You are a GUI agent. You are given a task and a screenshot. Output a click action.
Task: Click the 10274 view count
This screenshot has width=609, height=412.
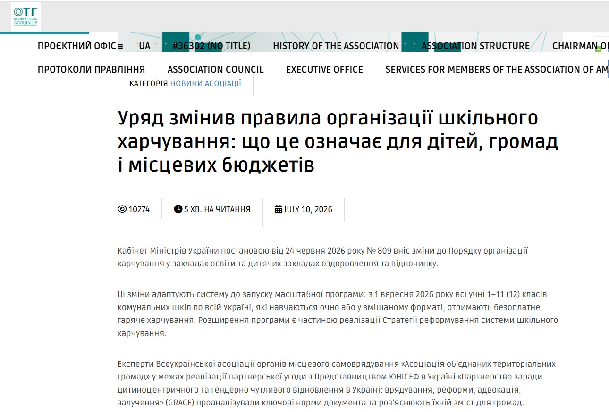tap(139, 209)
